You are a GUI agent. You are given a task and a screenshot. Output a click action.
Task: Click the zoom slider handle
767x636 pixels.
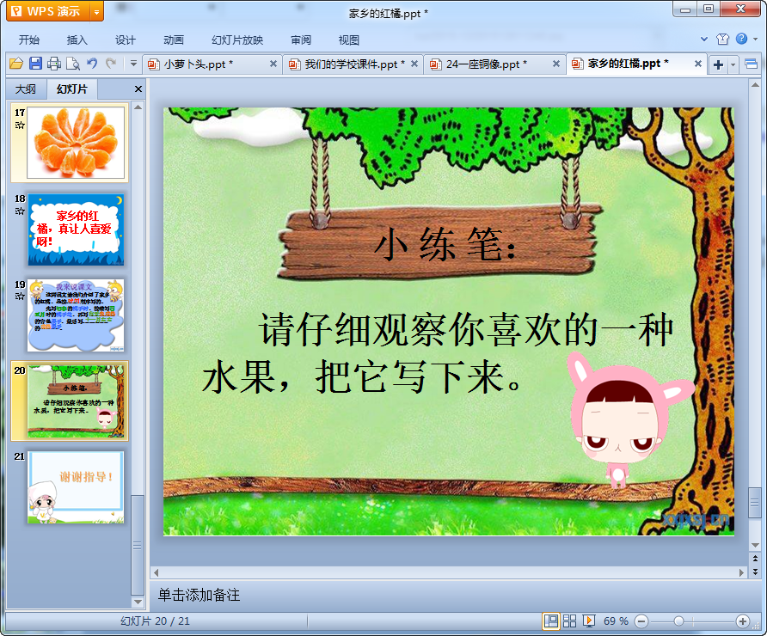(678, 621)
